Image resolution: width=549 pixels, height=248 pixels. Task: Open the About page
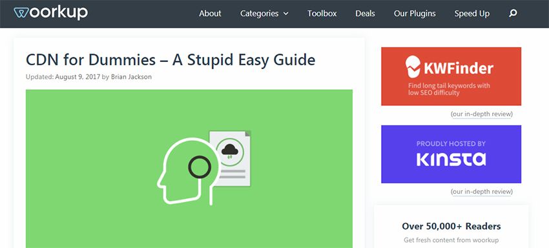(x=210, y=14)
